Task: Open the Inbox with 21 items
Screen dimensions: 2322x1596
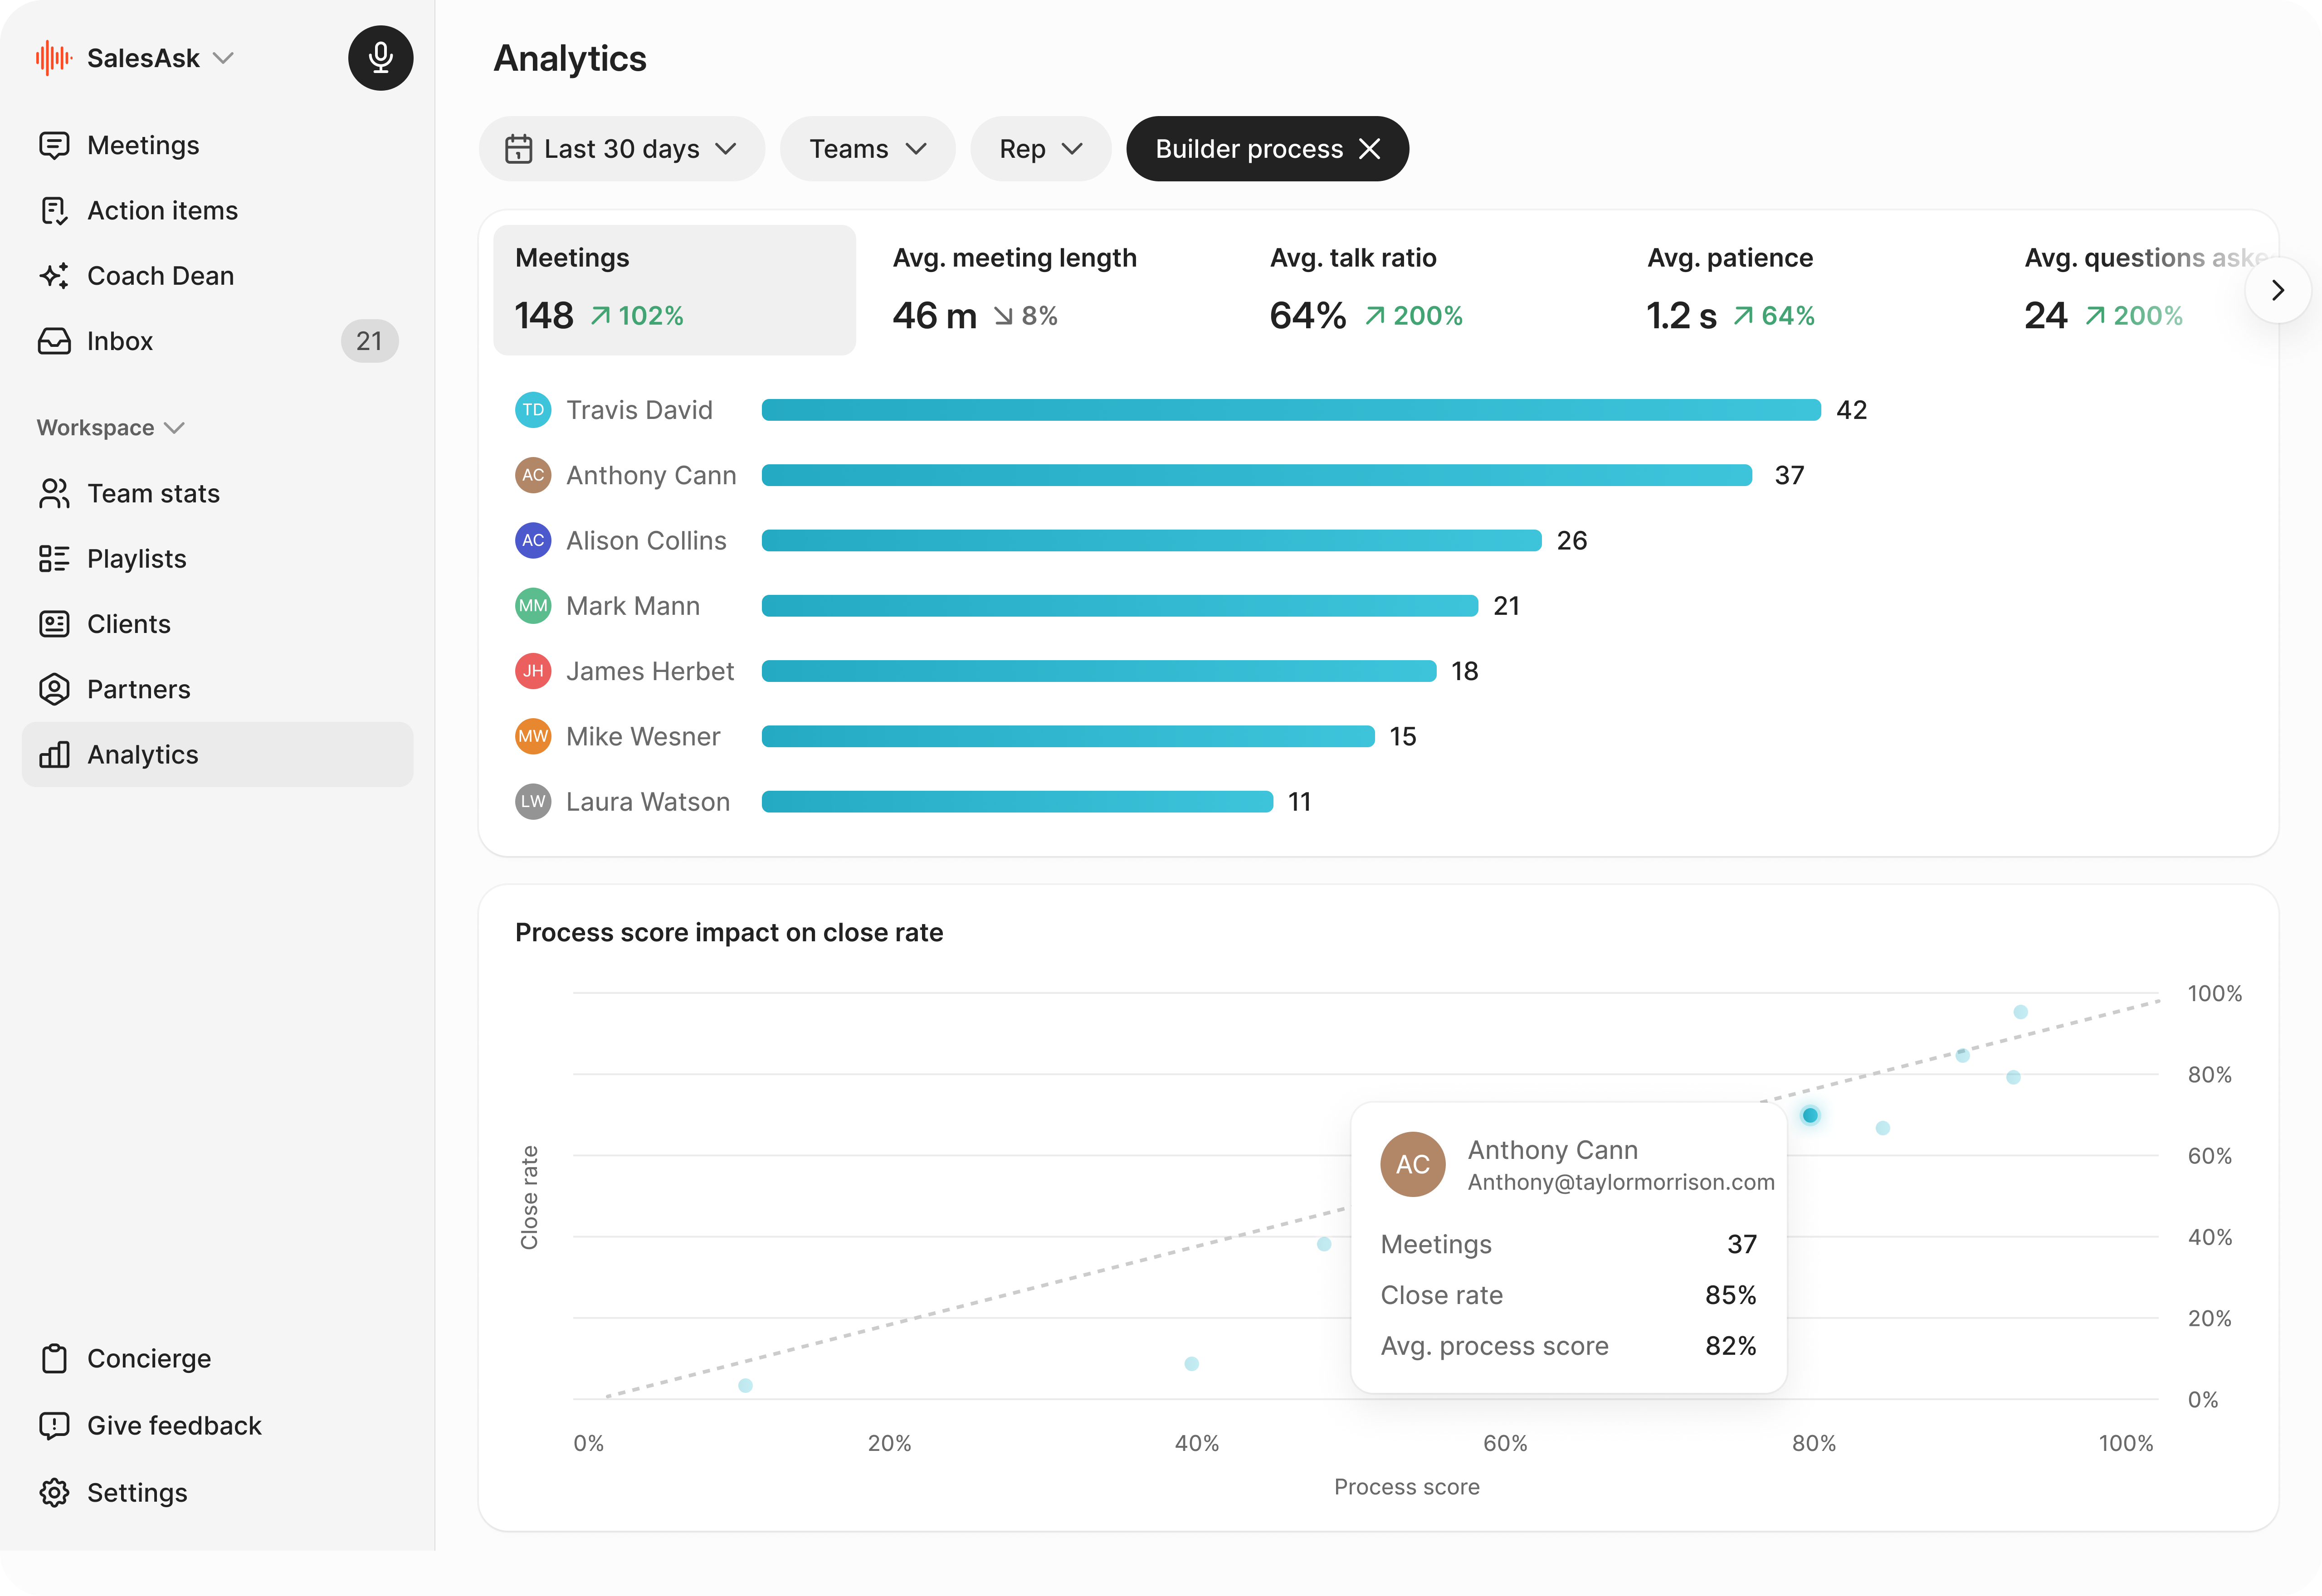Action: point(120,342)
